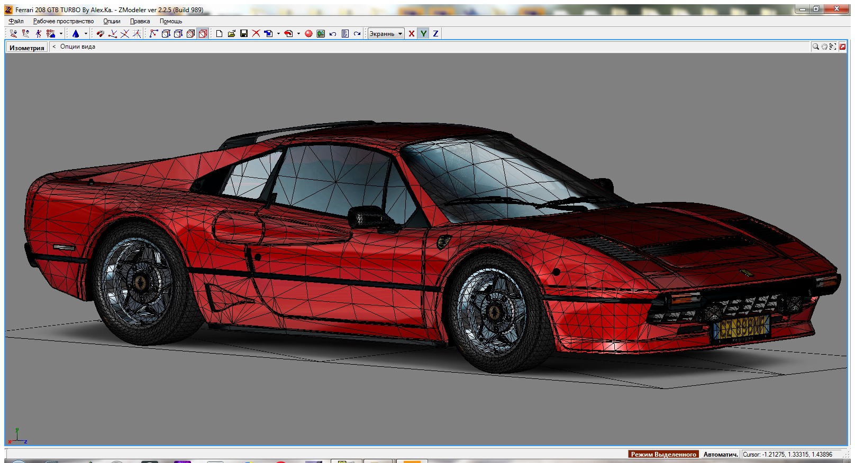Click the crossed-lines snap icon
This screenshot has height=463, width=855.
click(x=125, y=33)
